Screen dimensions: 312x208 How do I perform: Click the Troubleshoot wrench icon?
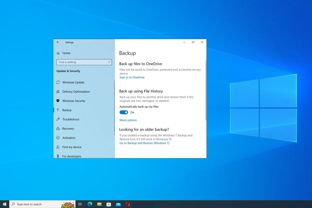58,119
